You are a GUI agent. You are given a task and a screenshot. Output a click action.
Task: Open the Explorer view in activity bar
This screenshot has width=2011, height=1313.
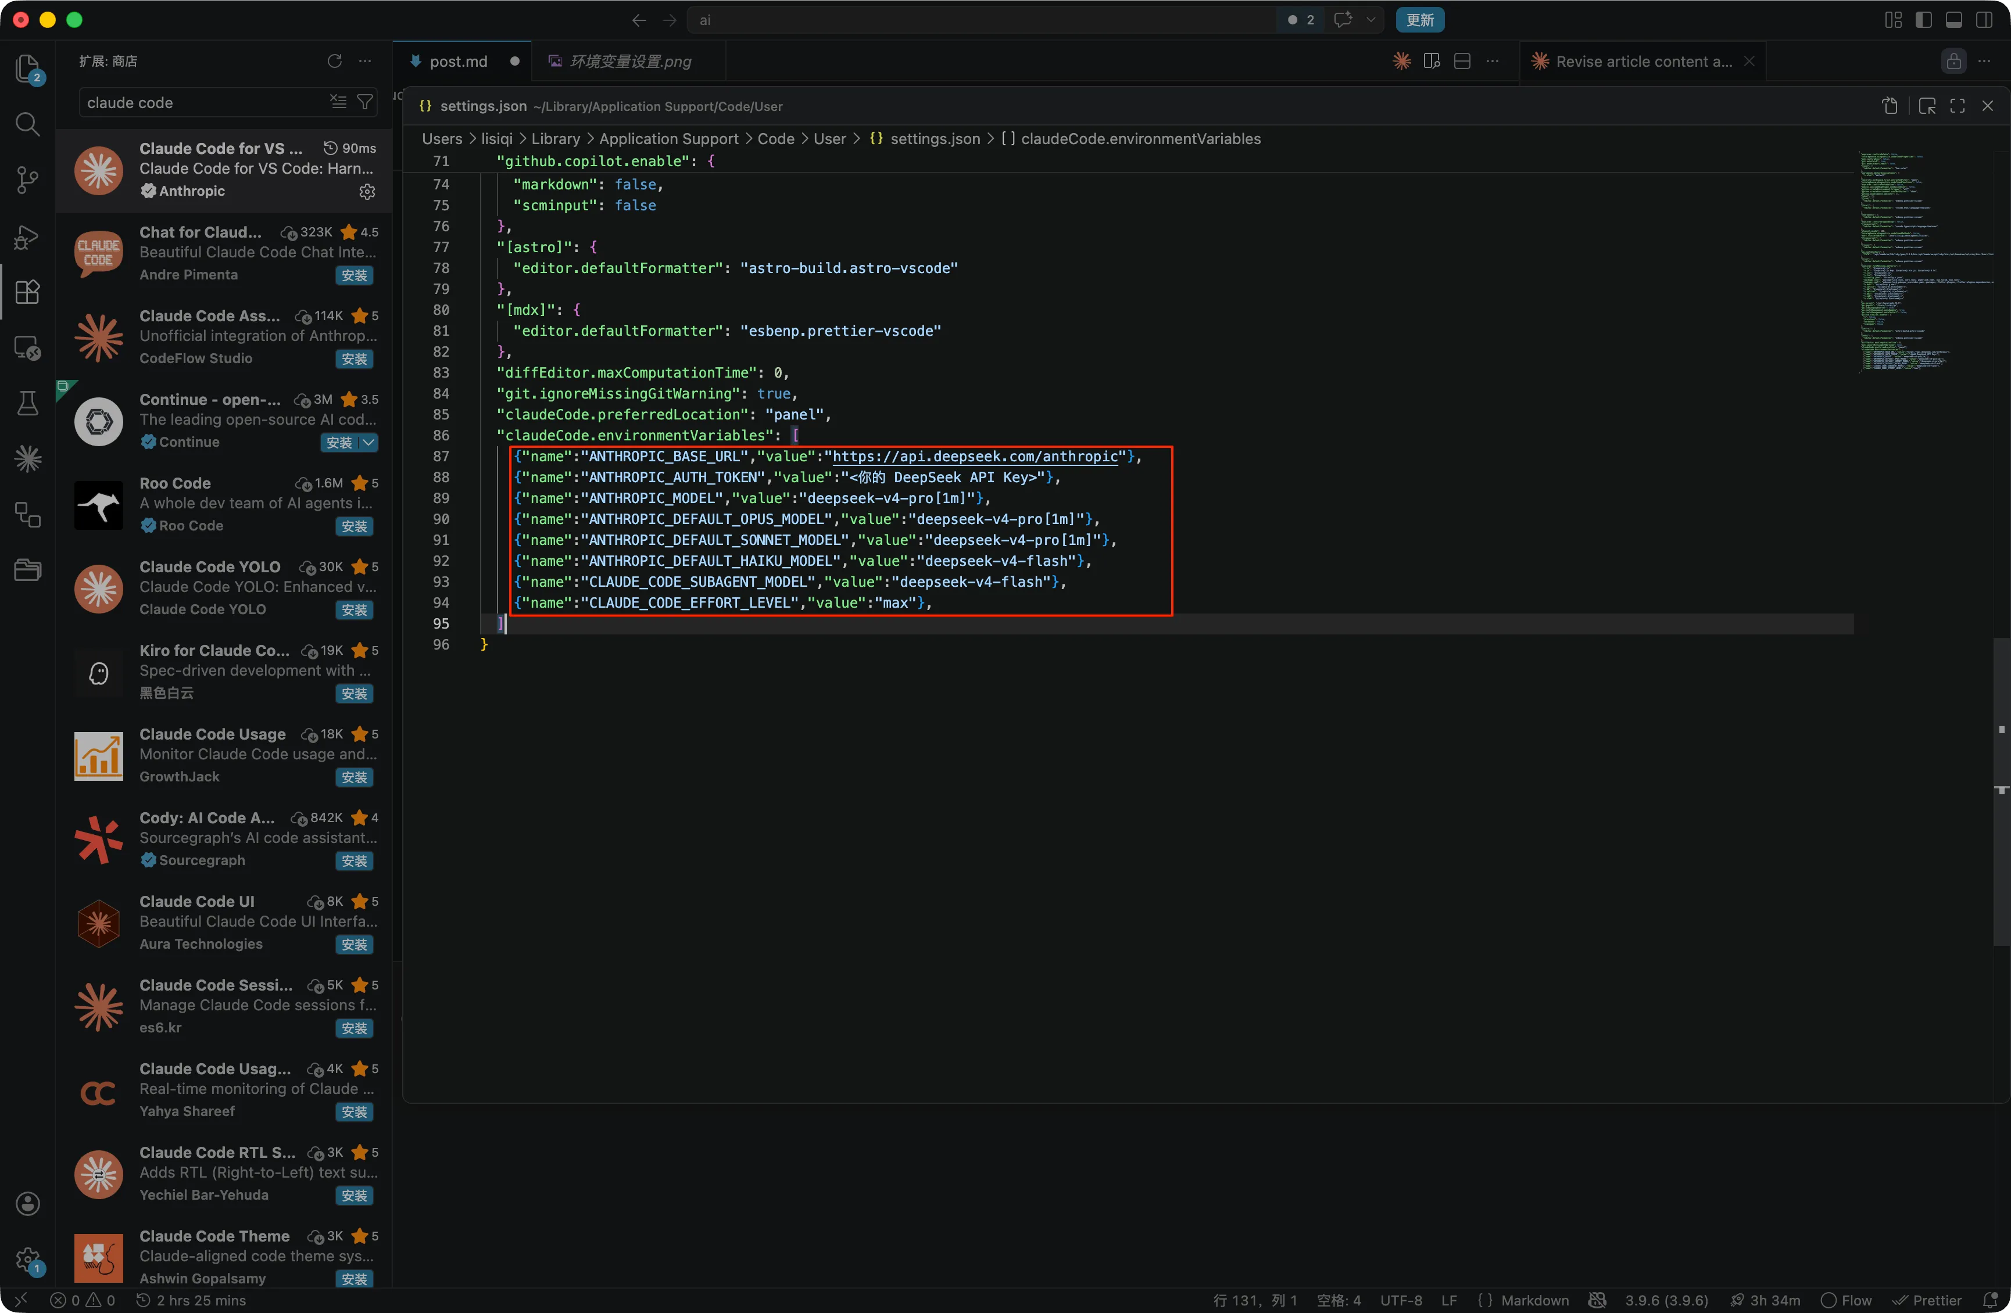(x=27, y=69)
